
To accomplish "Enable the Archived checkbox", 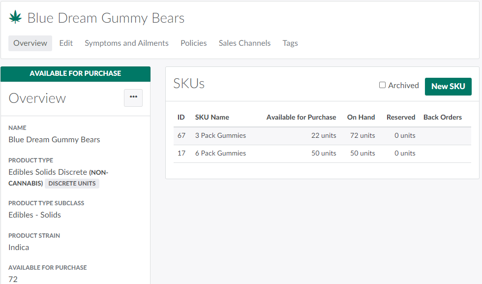I will coord(382,85).
